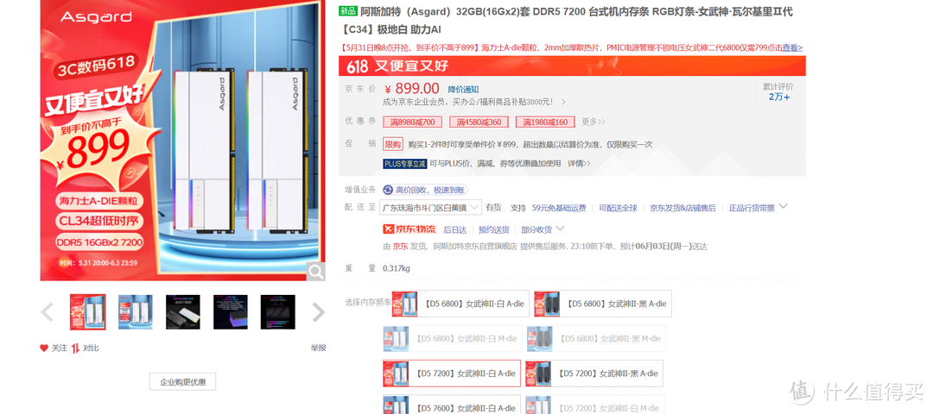This screenshot has height=414, width=933.
Task: Select 【D5 6800】女武神II-白 M-die option
Action: (452, 339)
